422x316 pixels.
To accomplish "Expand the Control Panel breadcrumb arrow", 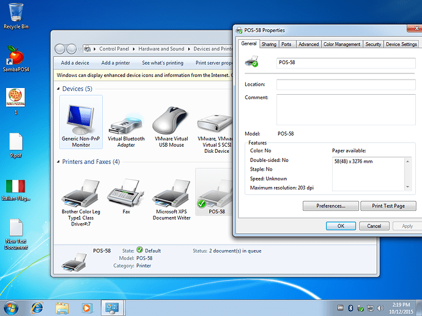I will click(x=134, y=49).
